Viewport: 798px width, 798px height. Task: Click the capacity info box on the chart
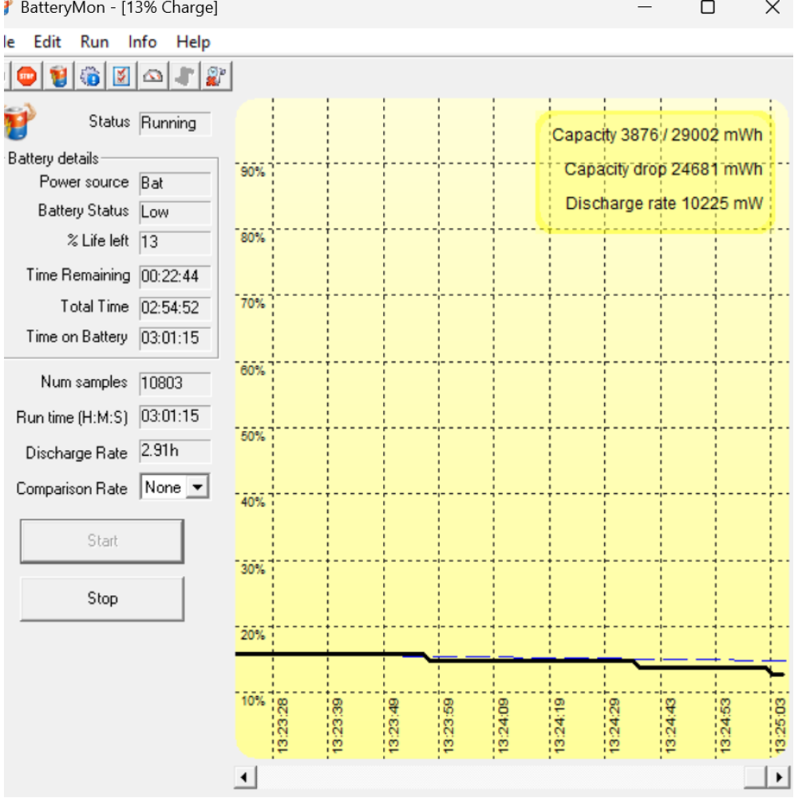tap(654, 170)
